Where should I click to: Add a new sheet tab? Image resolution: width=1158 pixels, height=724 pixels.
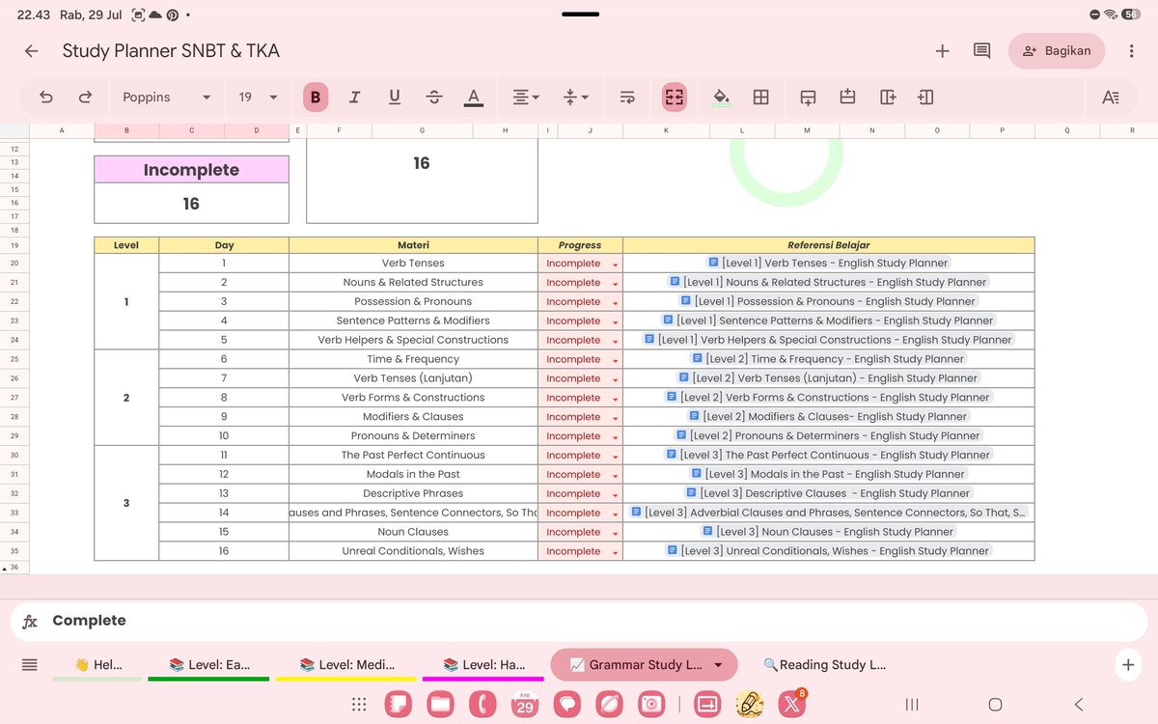point(1127,664)
